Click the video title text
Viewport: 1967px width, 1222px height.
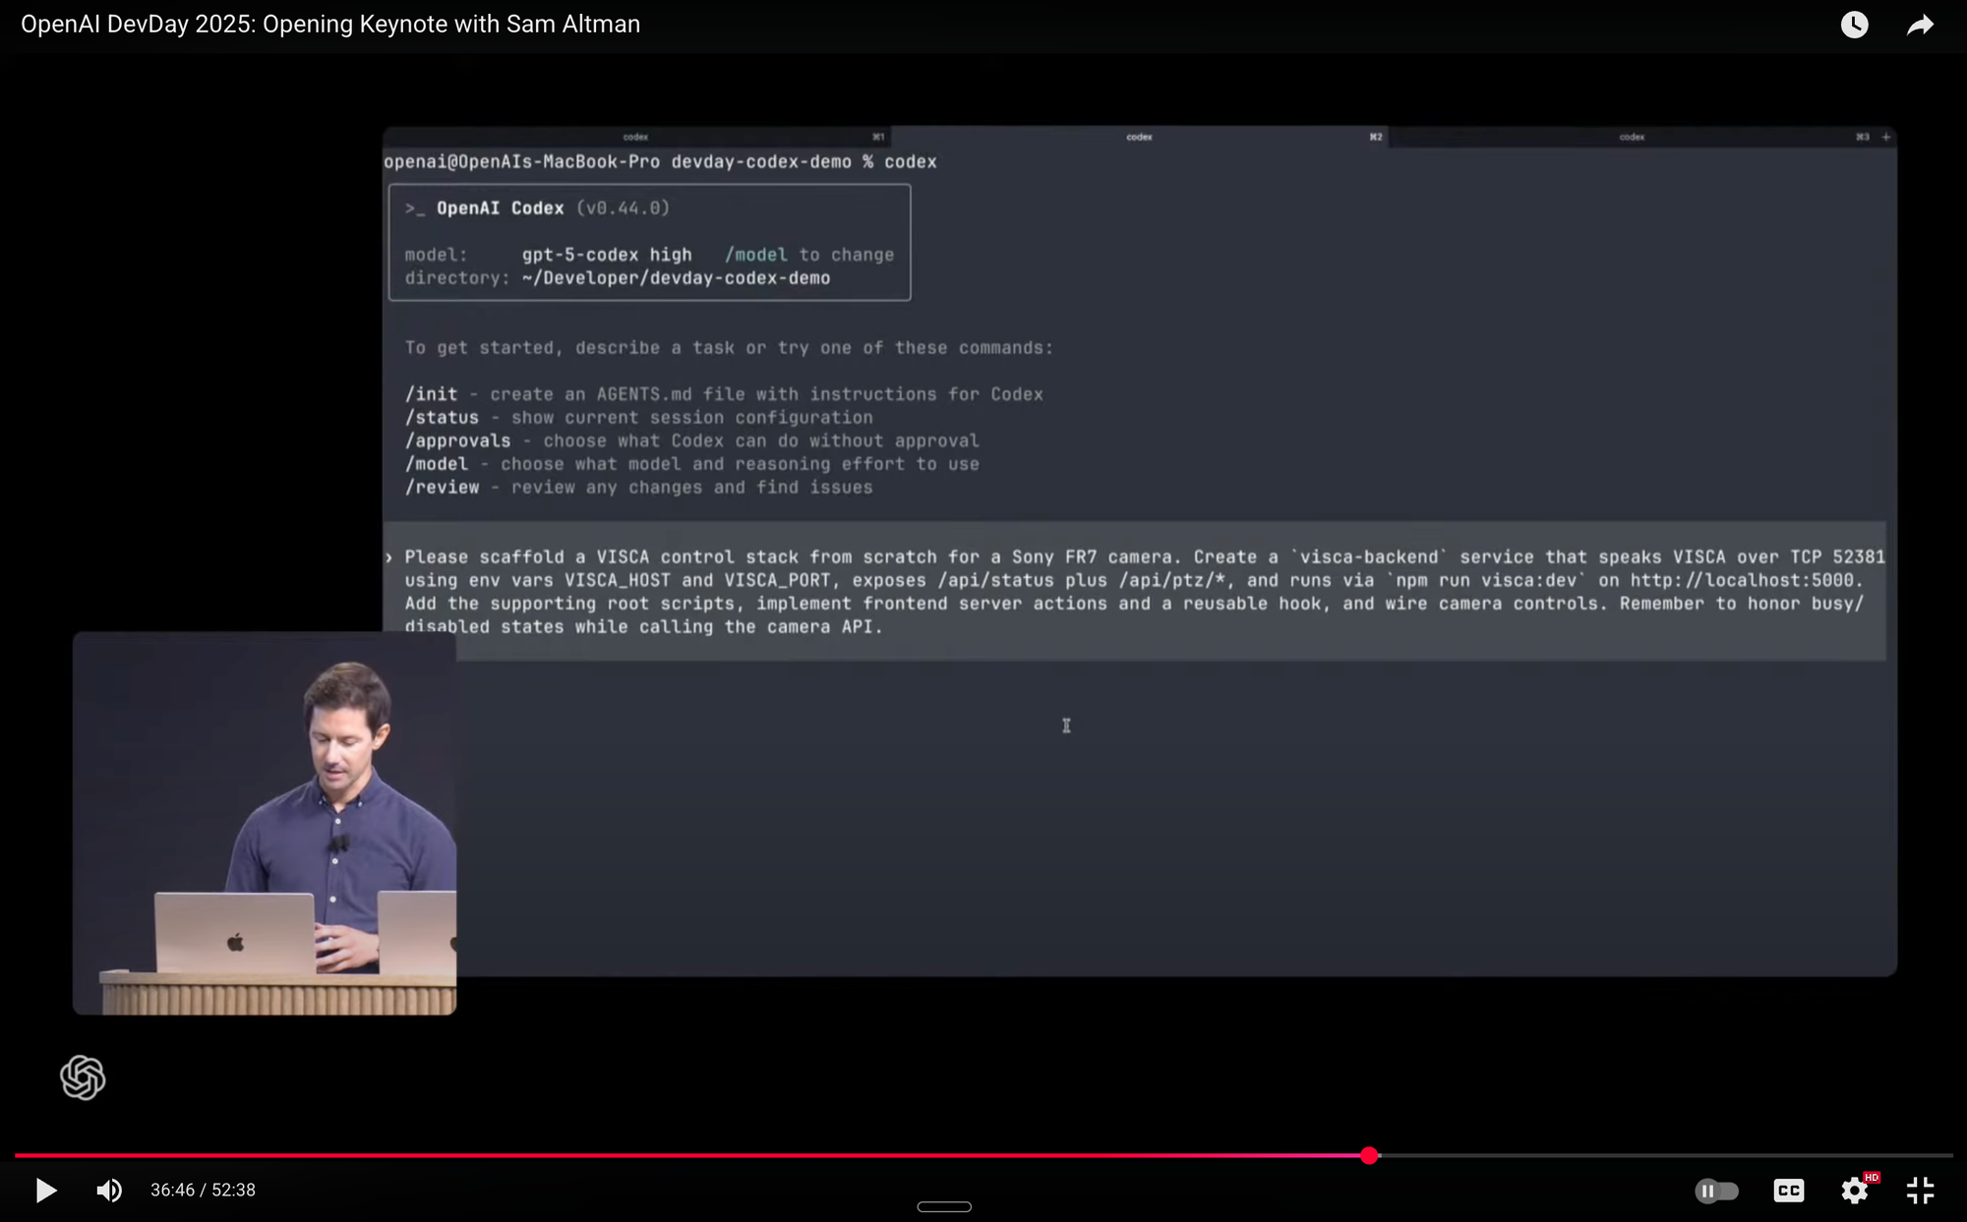click(x=330, y=25)
